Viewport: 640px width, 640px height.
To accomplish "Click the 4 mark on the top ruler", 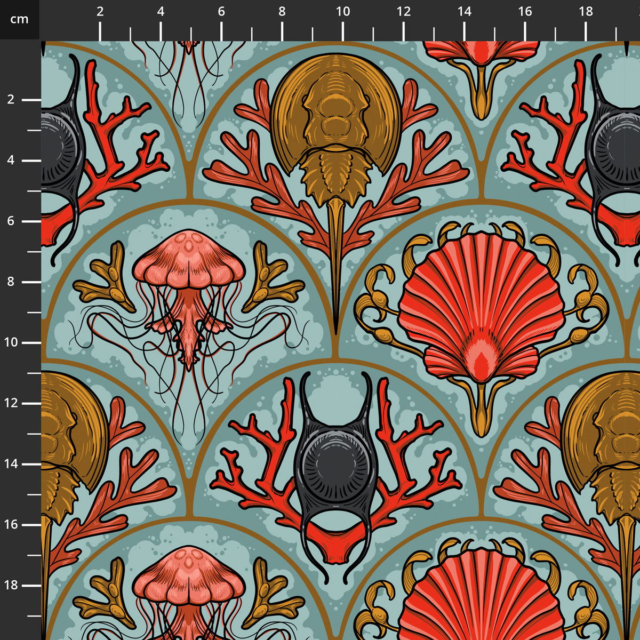I will [x=161, y=12].
